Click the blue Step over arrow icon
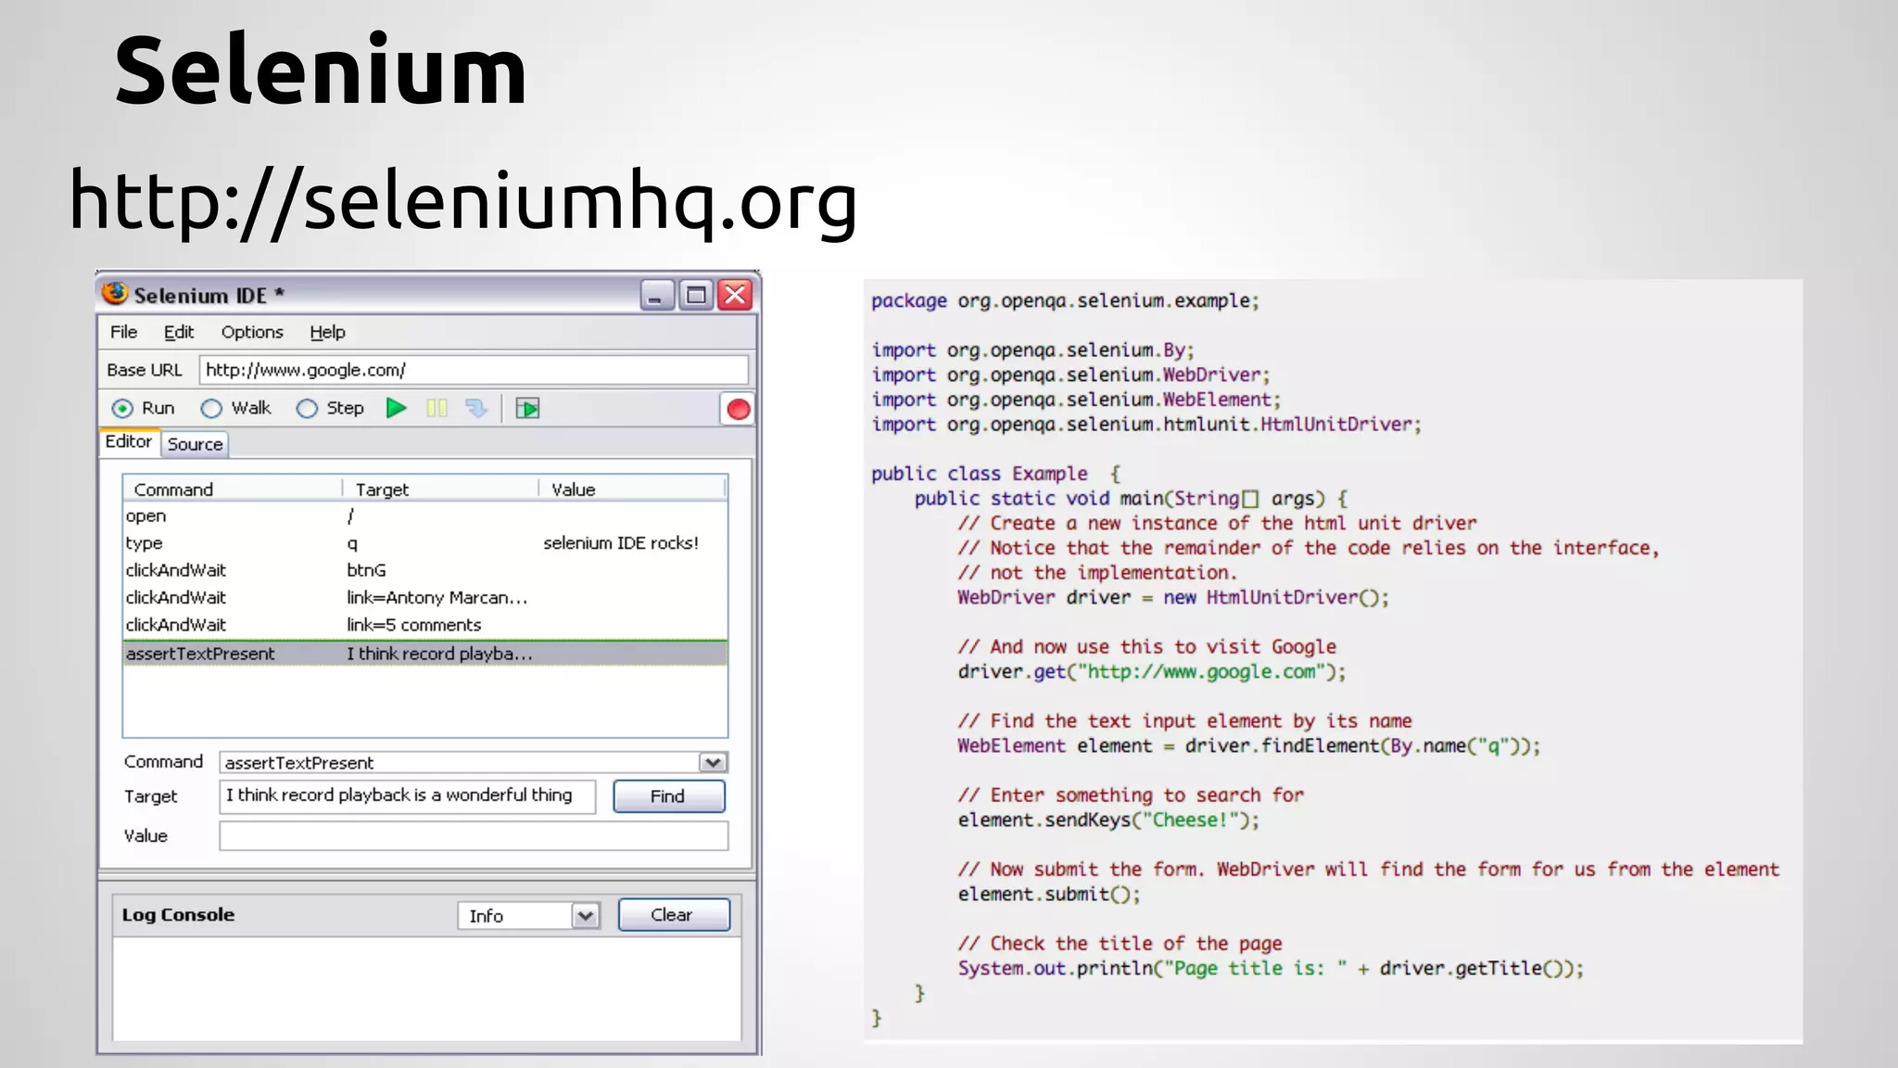The width and height of the screenshot is (1898, 1068). click(x=476, y=408)
